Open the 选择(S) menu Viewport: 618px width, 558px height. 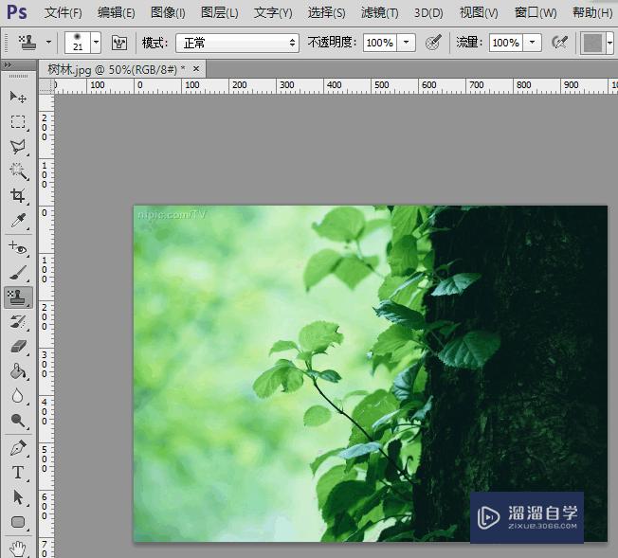point(327,13)
